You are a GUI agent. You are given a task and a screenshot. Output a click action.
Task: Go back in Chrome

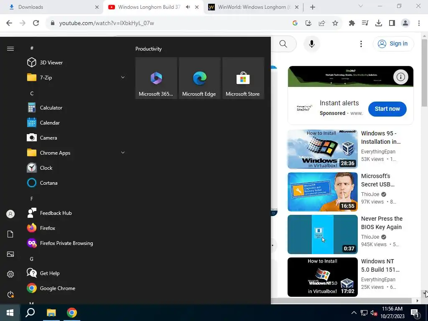click(x=9, y=23)
